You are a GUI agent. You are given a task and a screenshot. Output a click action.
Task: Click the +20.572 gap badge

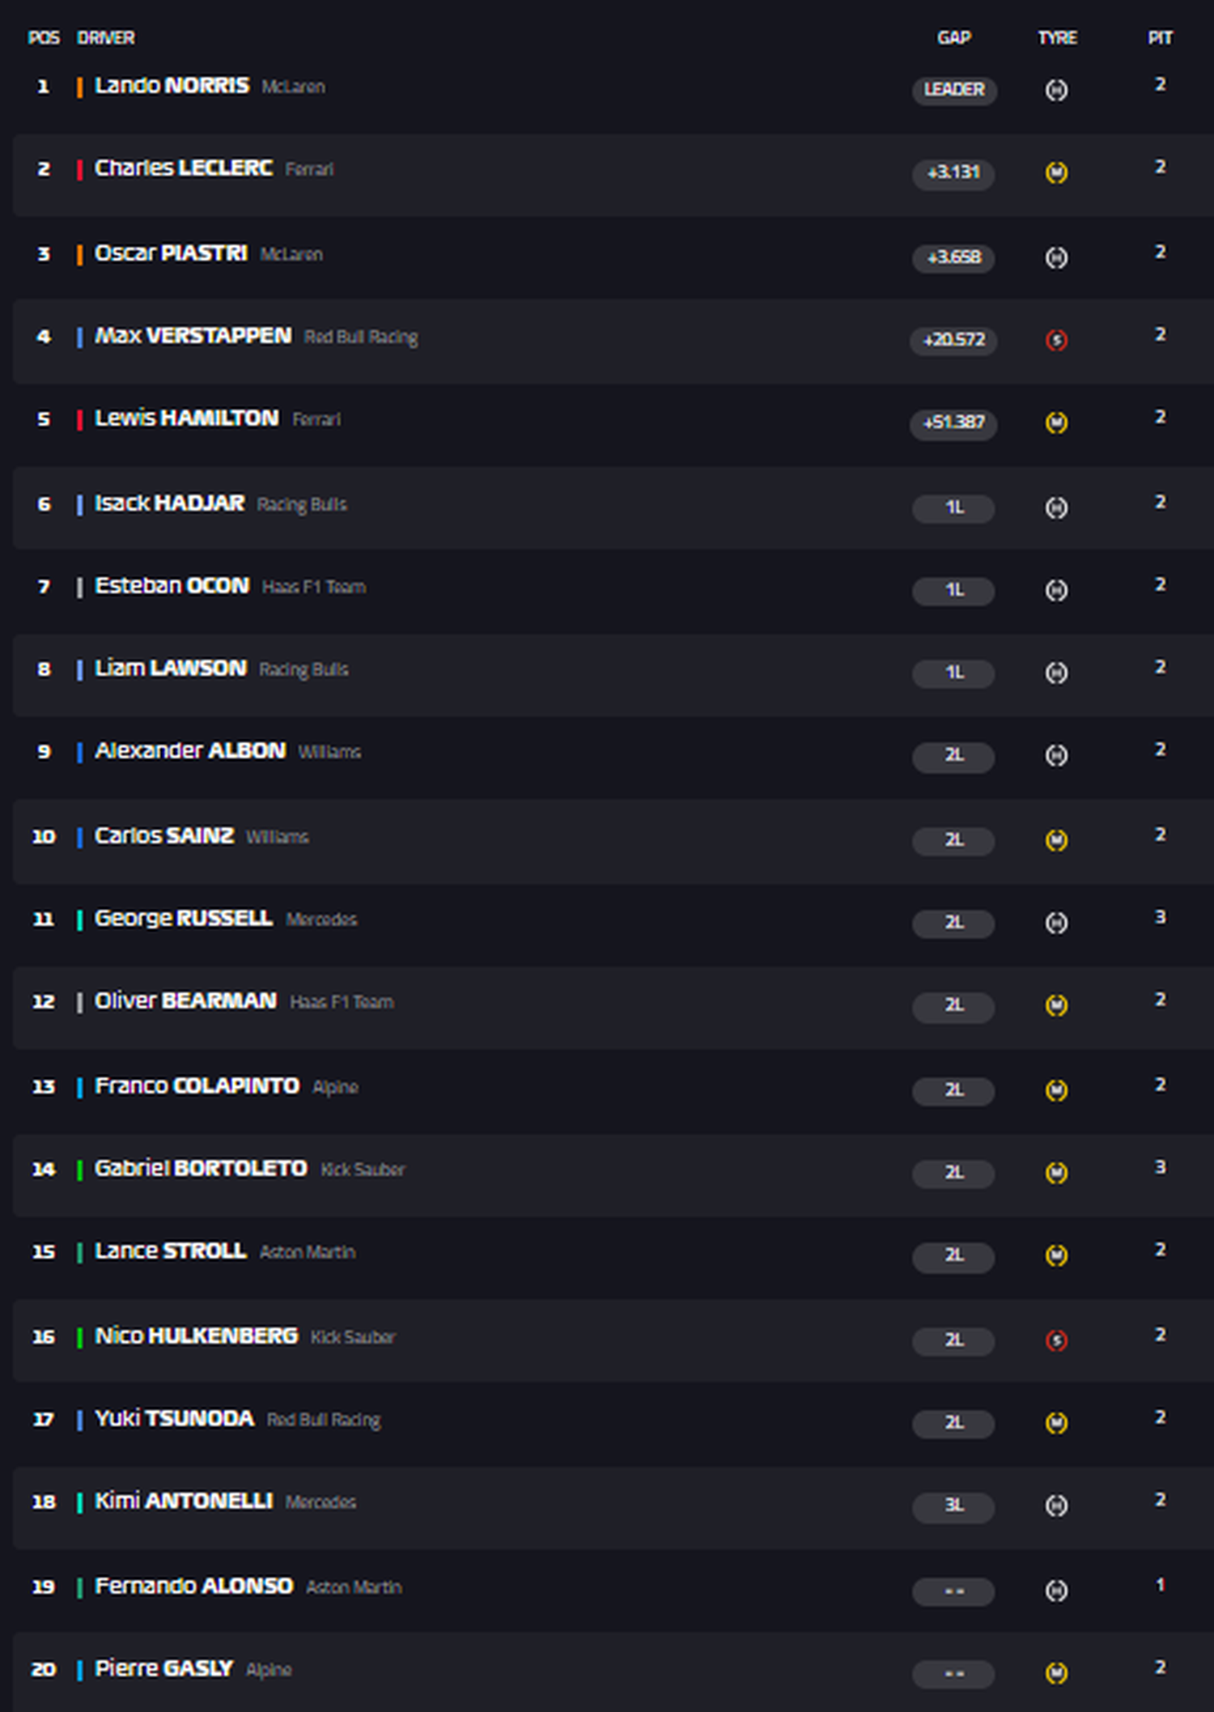[x=953, y=340]
